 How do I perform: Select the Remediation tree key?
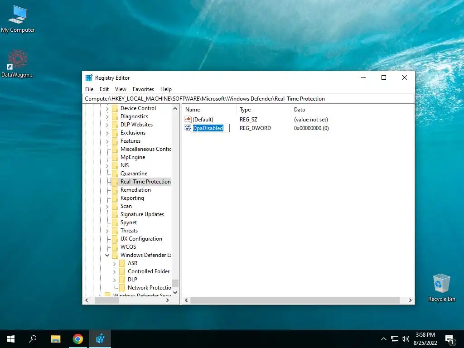[x=135, y=190]
